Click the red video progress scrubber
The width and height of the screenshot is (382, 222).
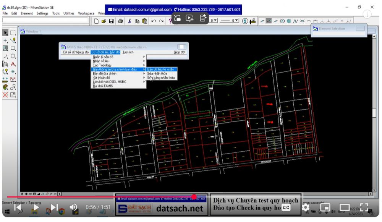click(x=194, y=197)
